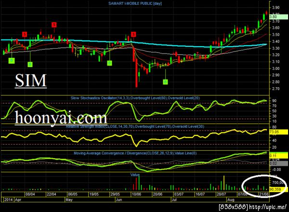Viewport: 289px width, 212px height.
Task: Click the 2014 year label in the month row
Action: [9, 199]
